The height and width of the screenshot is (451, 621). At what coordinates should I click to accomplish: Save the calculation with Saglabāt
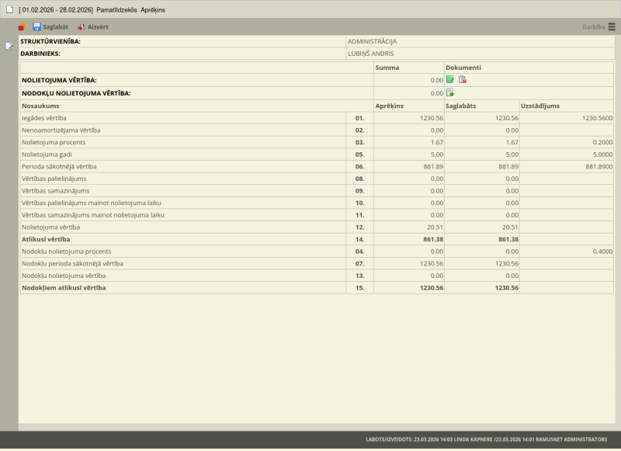click(x=50, y=26)
